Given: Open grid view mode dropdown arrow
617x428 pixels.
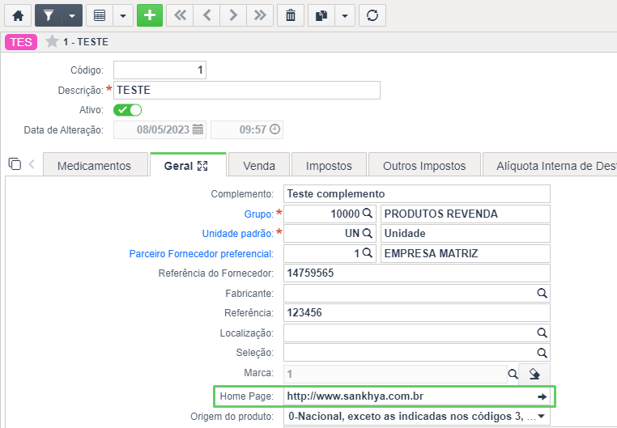Looking at the screenshot, I should coord(123,15).
